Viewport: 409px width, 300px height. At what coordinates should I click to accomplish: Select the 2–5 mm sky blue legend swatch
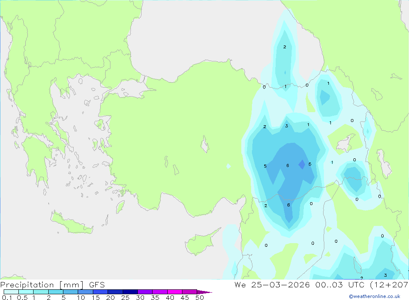coord(56,292)
